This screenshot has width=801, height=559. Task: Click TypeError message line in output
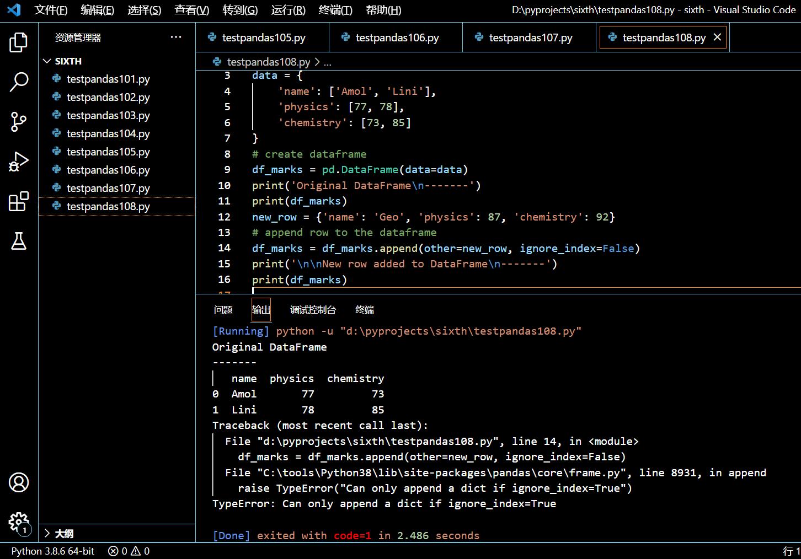[384, 504]
